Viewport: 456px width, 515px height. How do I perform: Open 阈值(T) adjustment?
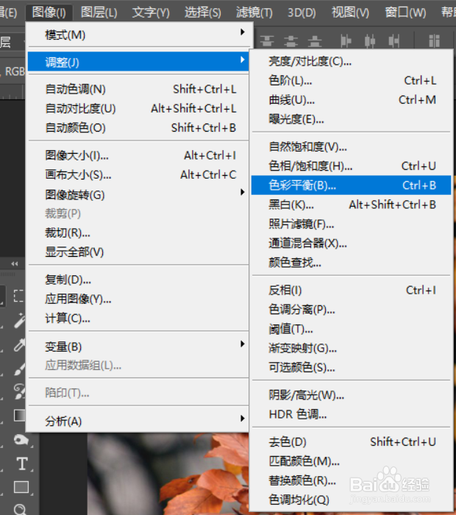352,329
